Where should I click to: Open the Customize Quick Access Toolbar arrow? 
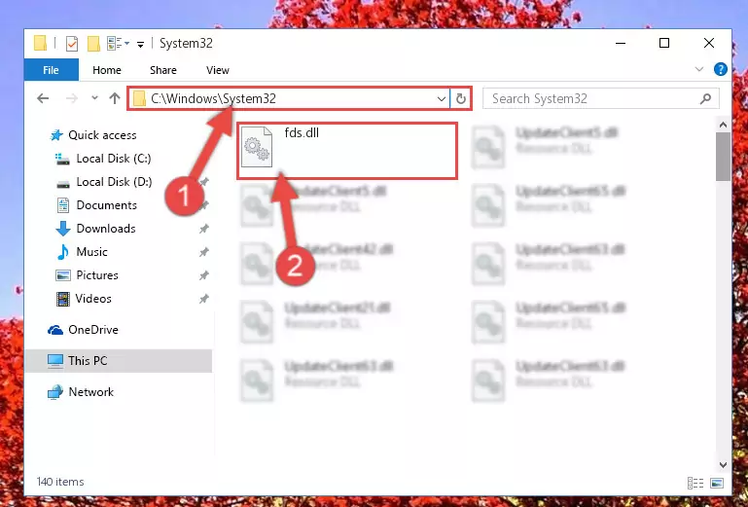(x=140, y=45)
